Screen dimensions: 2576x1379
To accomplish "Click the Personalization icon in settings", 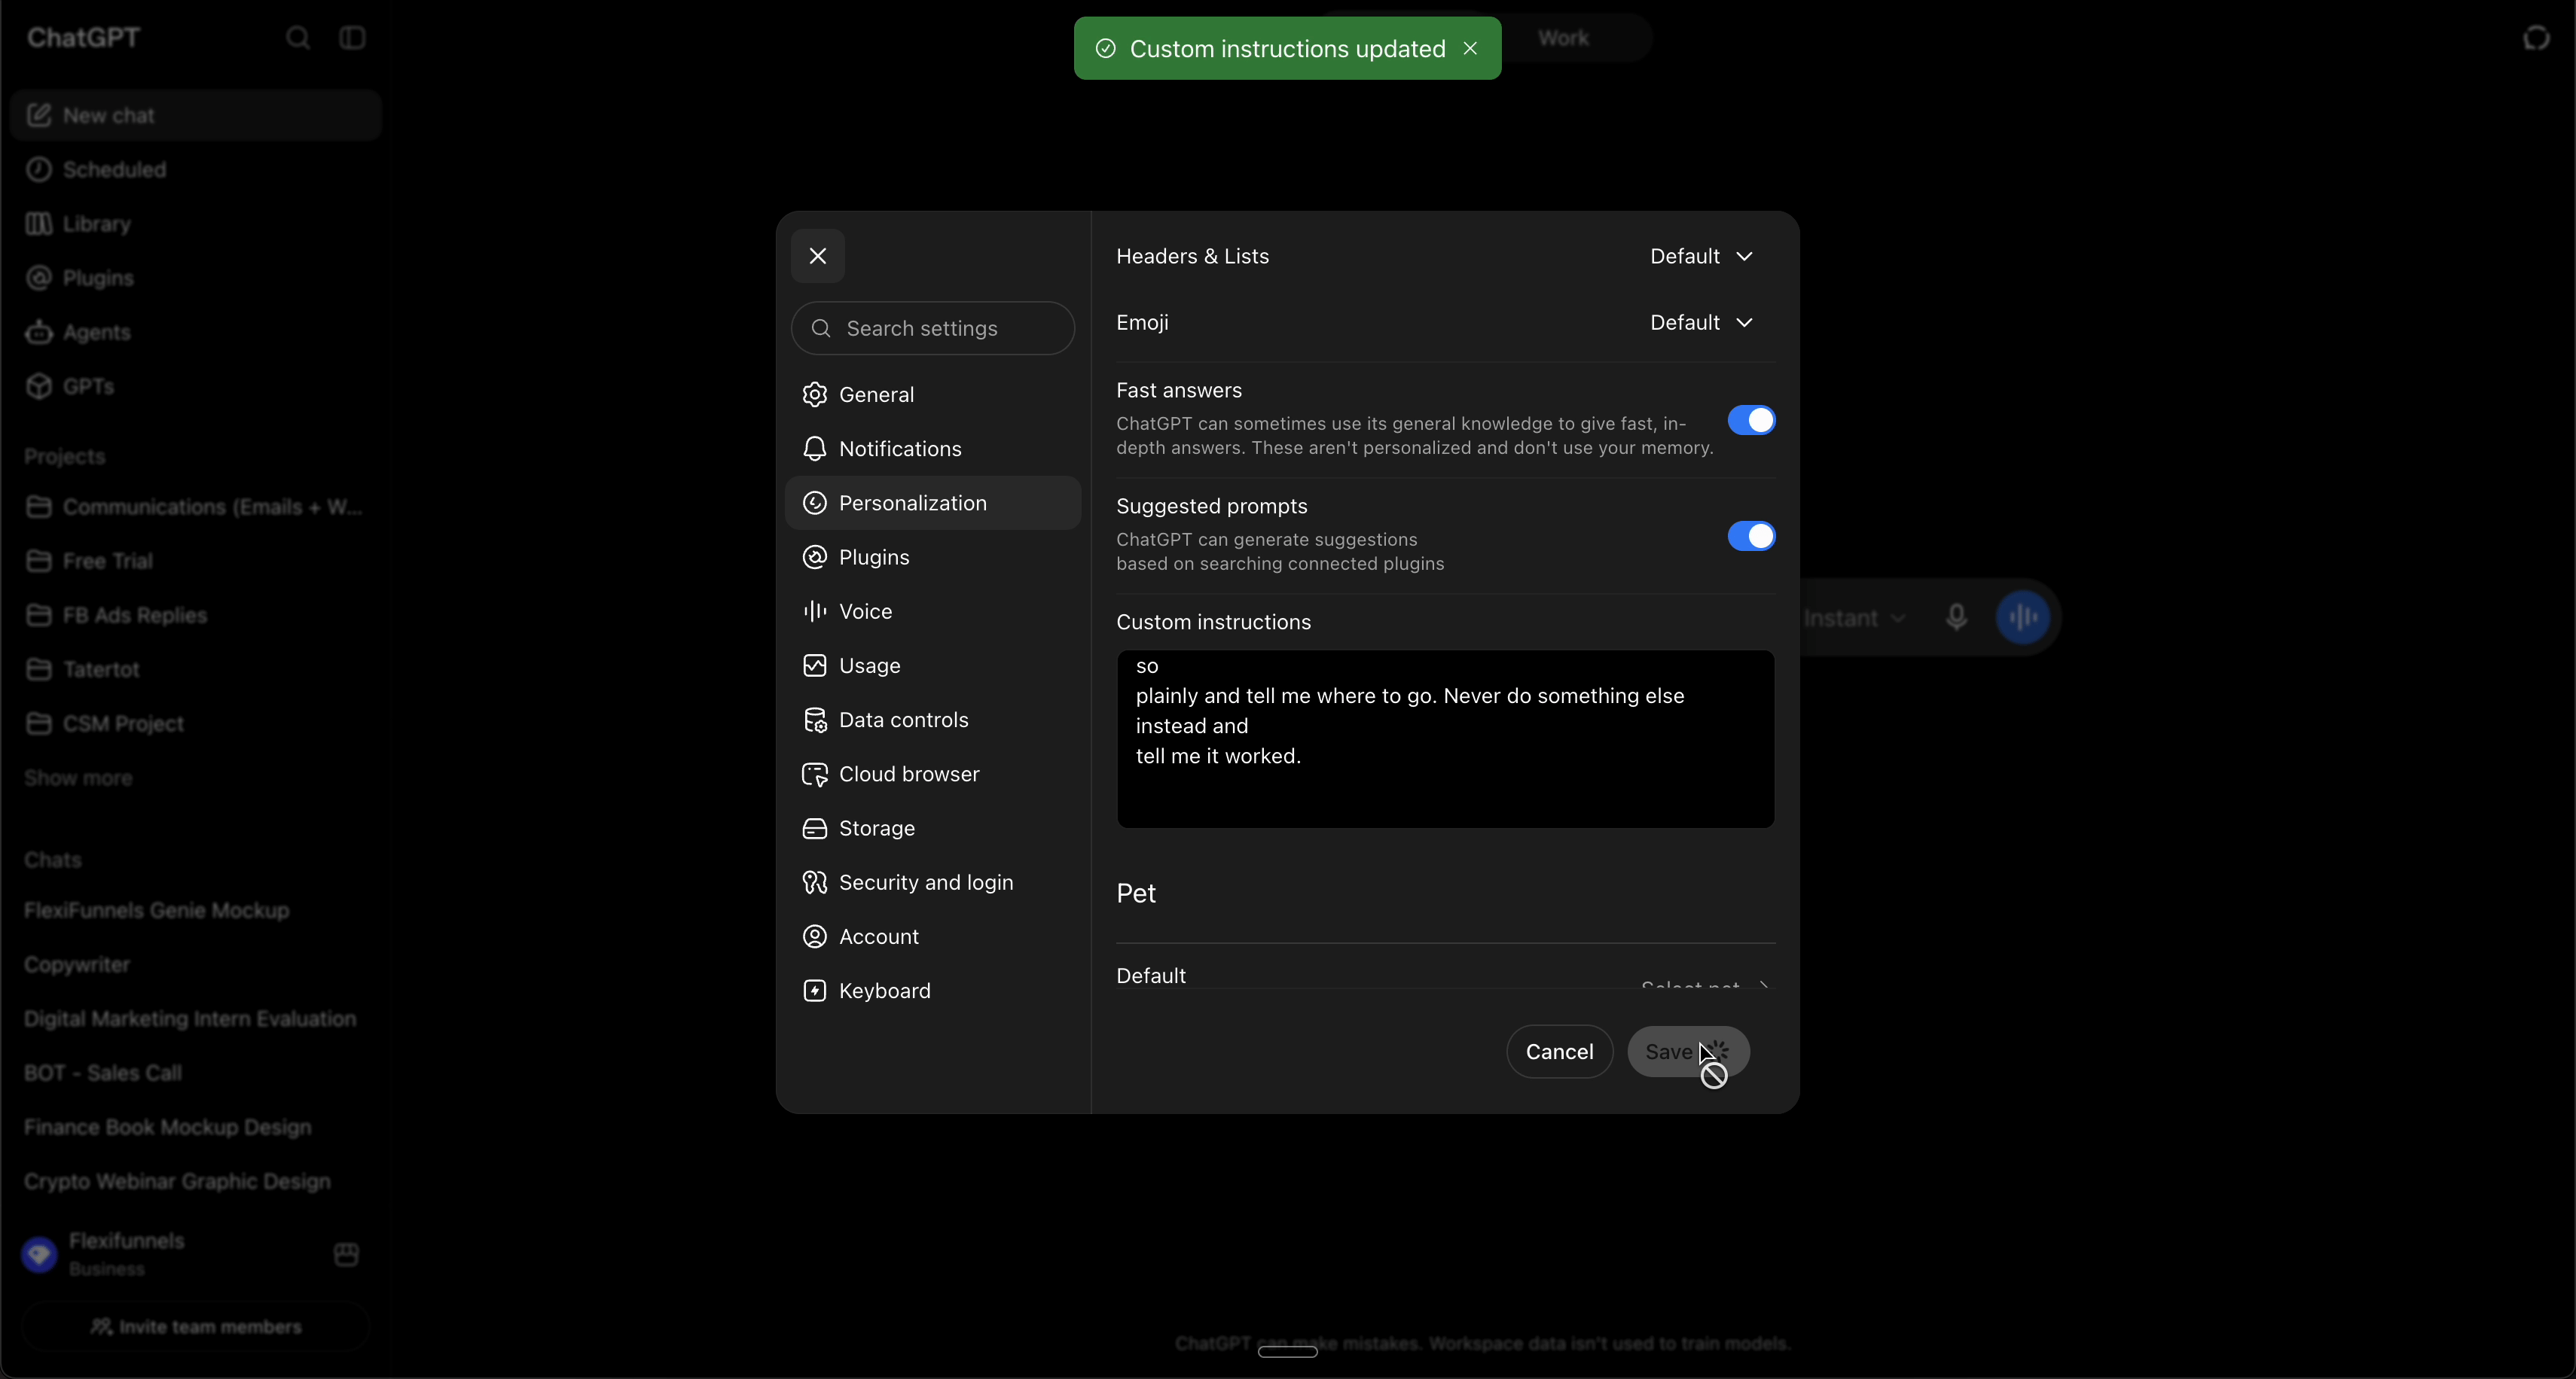I will pos(815,503).
